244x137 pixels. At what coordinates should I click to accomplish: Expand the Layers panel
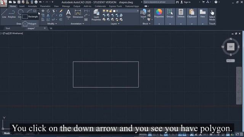tap(115, 24)
